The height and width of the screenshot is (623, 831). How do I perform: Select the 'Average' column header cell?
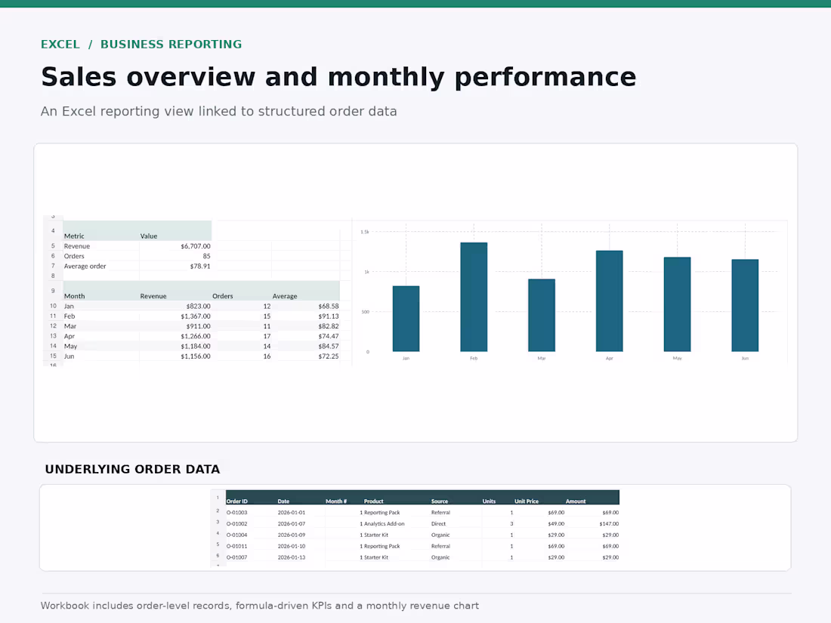point(306,291)
